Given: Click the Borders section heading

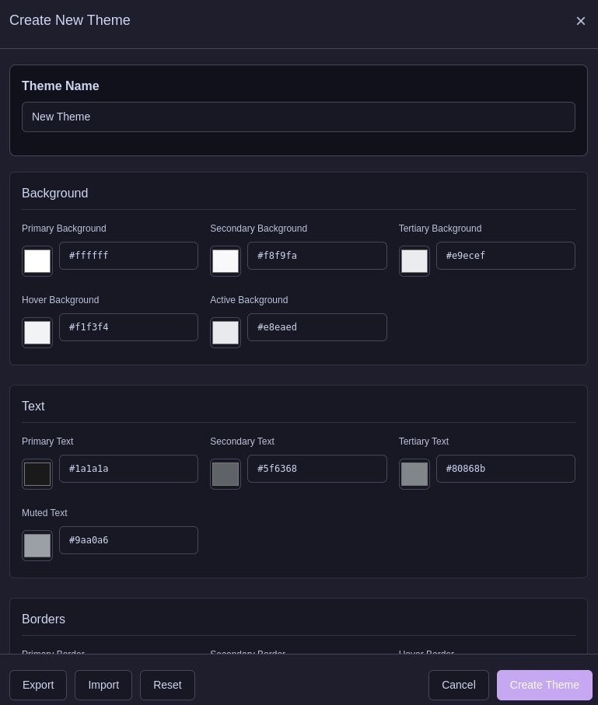Looking at the screenshot, I should 44,619.
